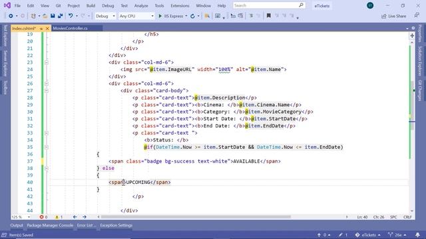Click the pending changes pencil indicator
The image size is (426, 239).
click(343, 235)
